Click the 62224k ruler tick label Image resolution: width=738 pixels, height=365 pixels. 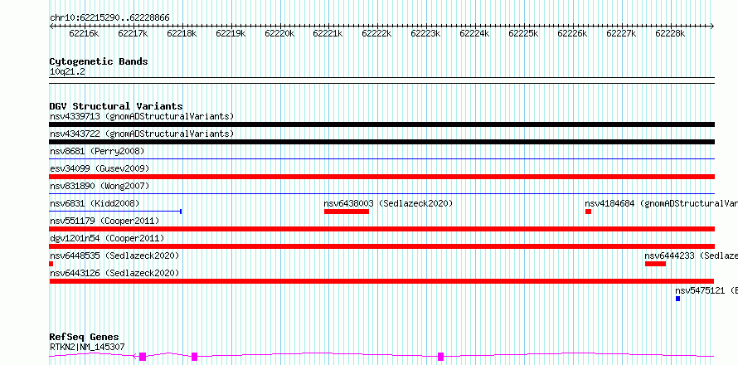(474, 33)
